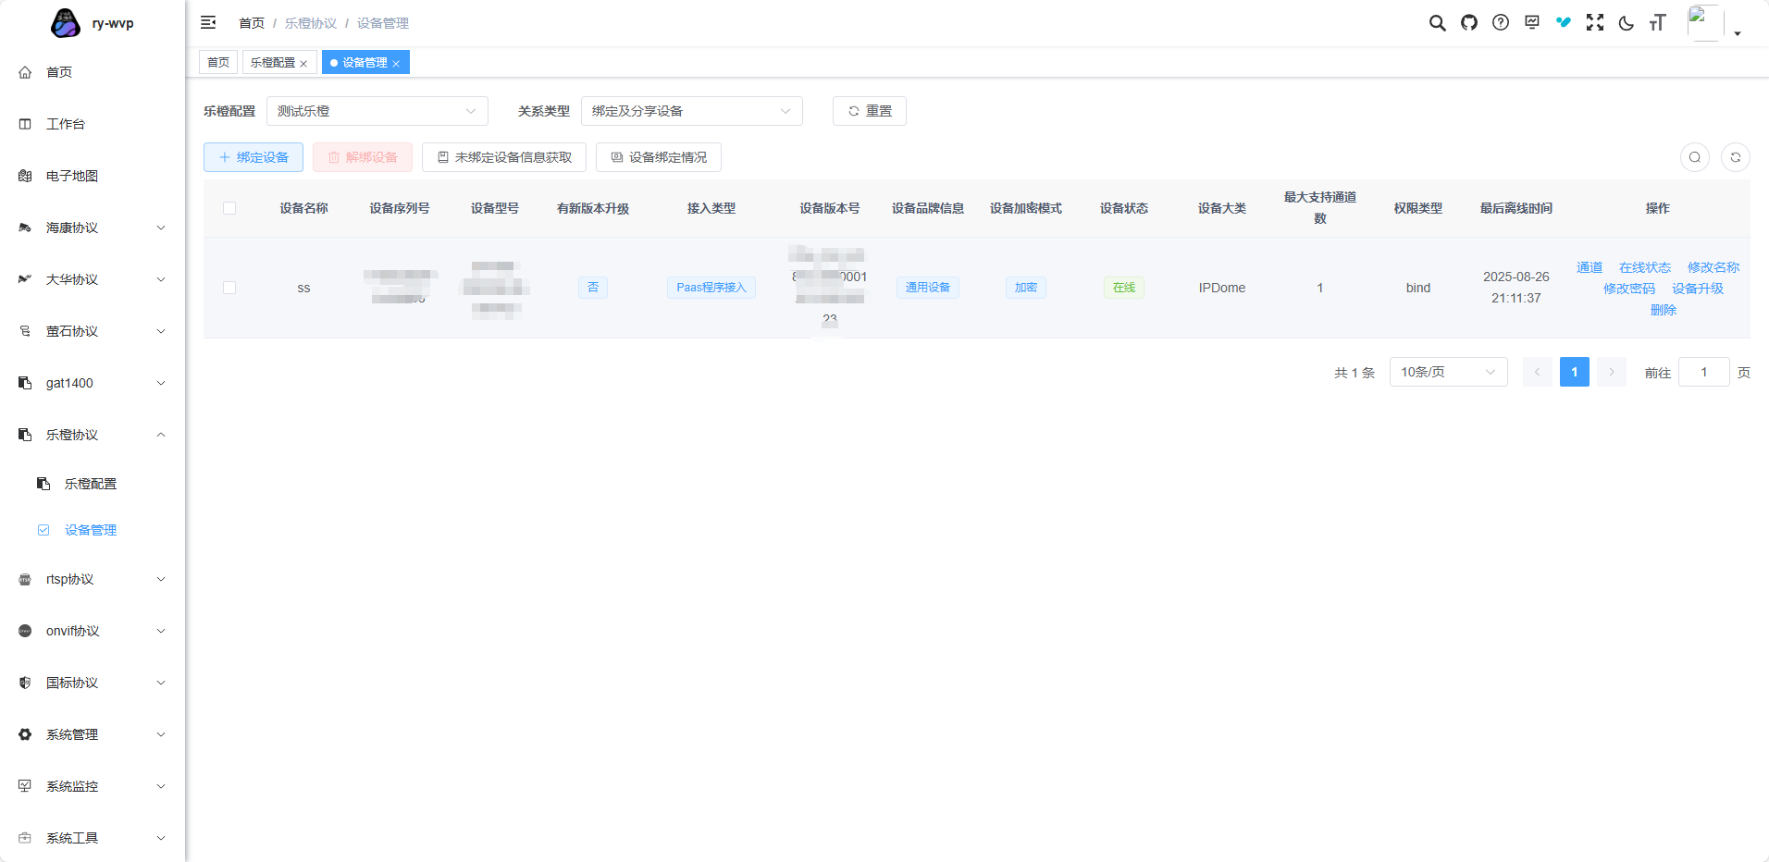Open the 关系类型 dropdown selector
This screenshot has height=862, width=1769.
click(691, 111)
